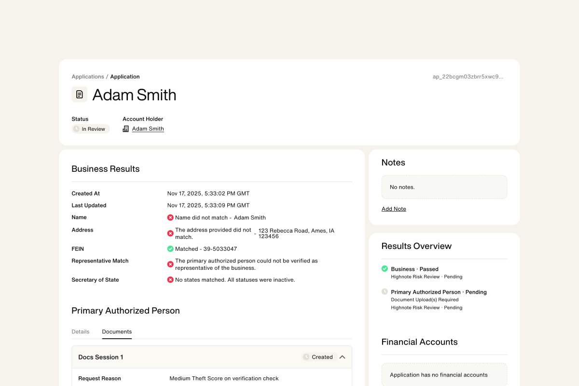Click the Add Note link
This screenshot has height=386, width=579.
(394, 209)
